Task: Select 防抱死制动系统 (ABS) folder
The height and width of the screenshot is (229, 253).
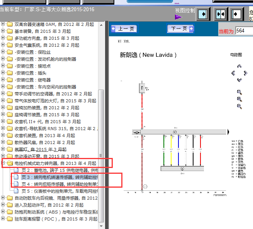Action: [x=56, y=212]
